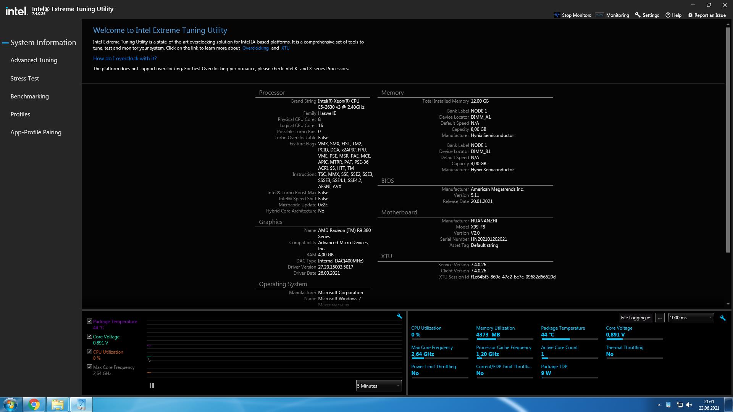
Task: Click the Stop Monitors waveform icon
Action: (x=557, y=15)
